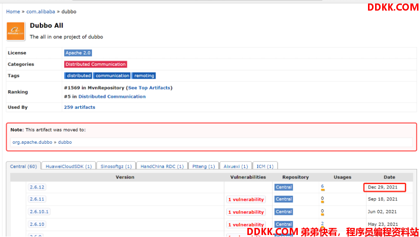This screenshot has width=420, height=237.
Task: Open the See Top Artifacts link
Action: coord(149,88)
